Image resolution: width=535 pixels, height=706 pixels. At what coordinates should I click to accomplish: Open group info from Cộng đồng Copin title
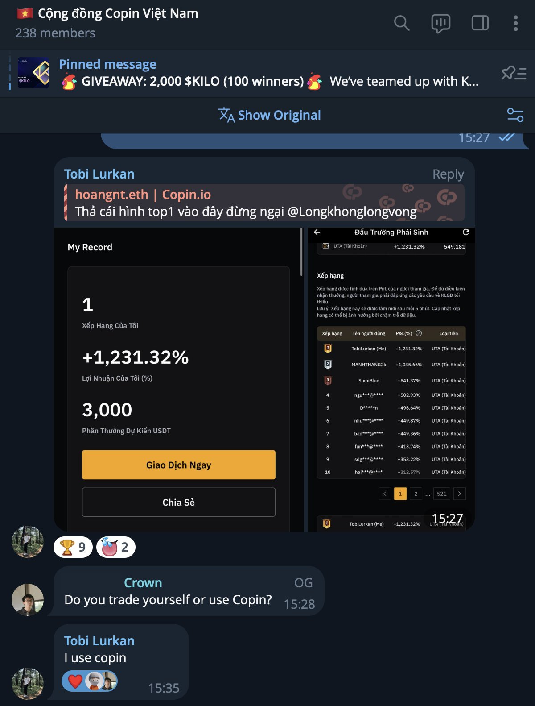[x=118, y=14]
